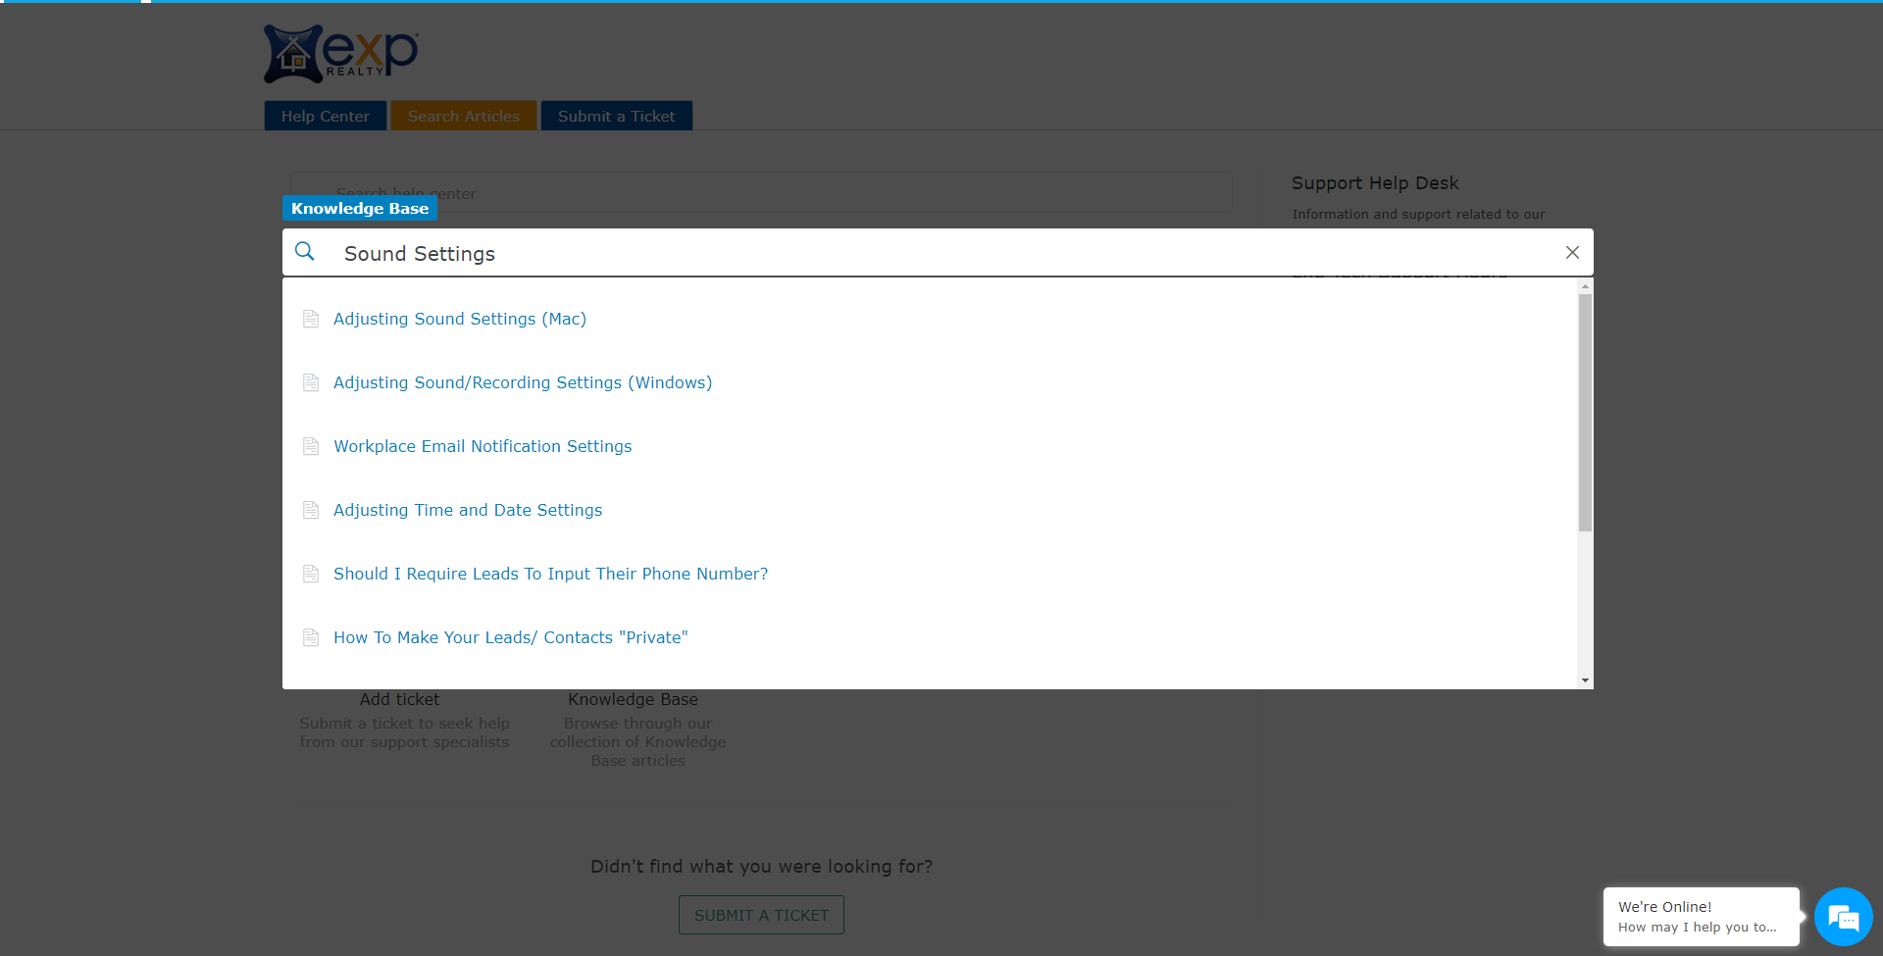Click document icon beside Adjusting Sound/Recording Settings (Windows)

311,382
